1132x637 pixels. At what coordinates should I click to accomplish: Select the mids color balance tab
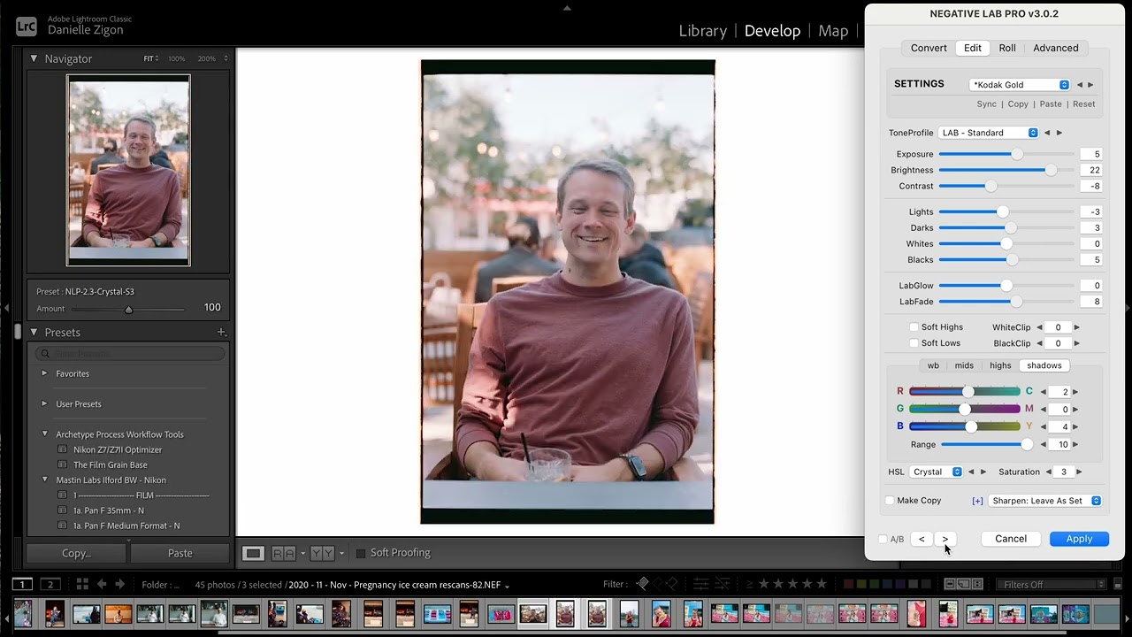[x=964, y=365]
